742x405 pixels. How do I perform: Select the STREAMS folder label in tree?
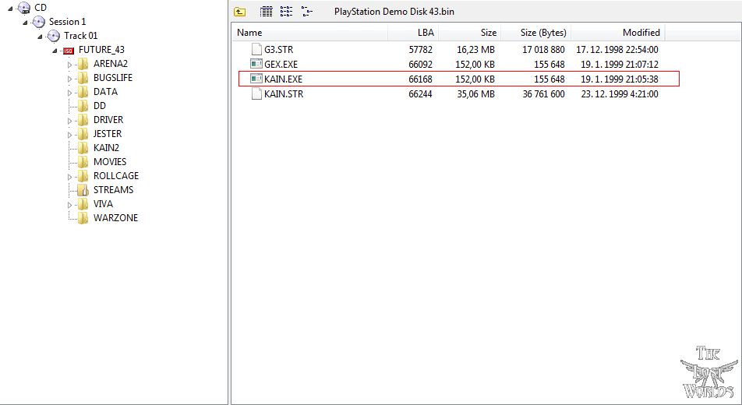114,190
